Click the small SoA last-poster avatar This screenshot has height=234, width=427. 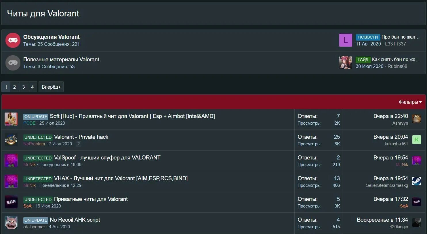[417, 202]
